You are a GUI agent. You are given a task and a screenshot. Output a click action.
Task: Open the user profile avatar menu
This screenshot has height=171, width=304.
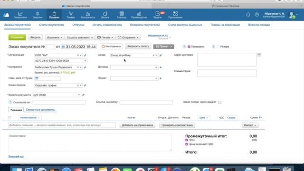[x=292, y=15]
